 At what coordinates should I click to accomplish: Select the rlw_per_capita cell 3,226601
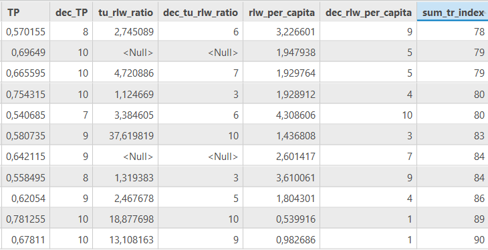[x=281, y=32]
